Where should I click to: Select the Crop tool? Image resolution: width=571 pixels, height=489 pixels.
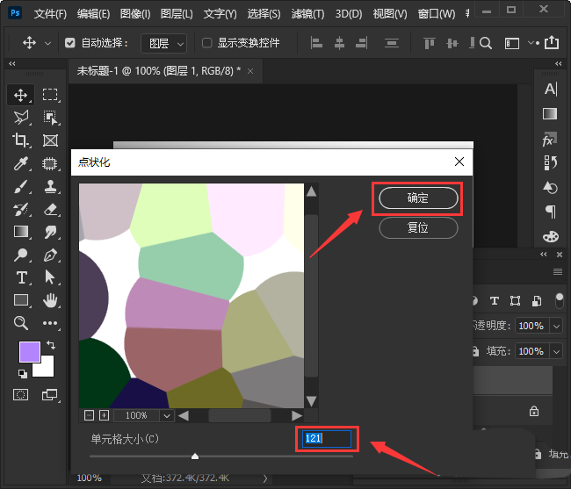point(21,140)
